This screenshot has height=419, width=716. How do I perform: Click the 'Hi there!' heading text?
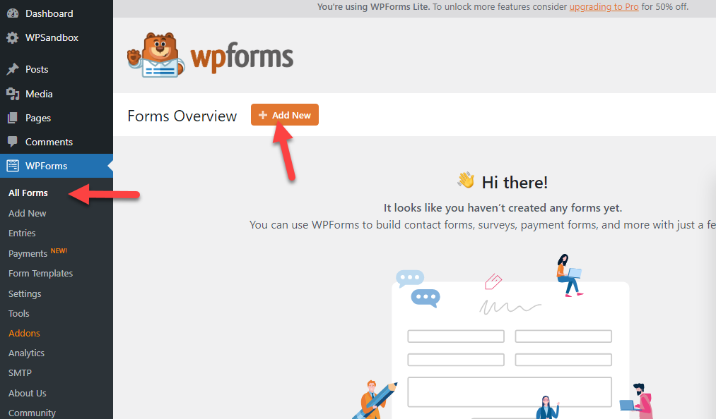tap(515, 183)
